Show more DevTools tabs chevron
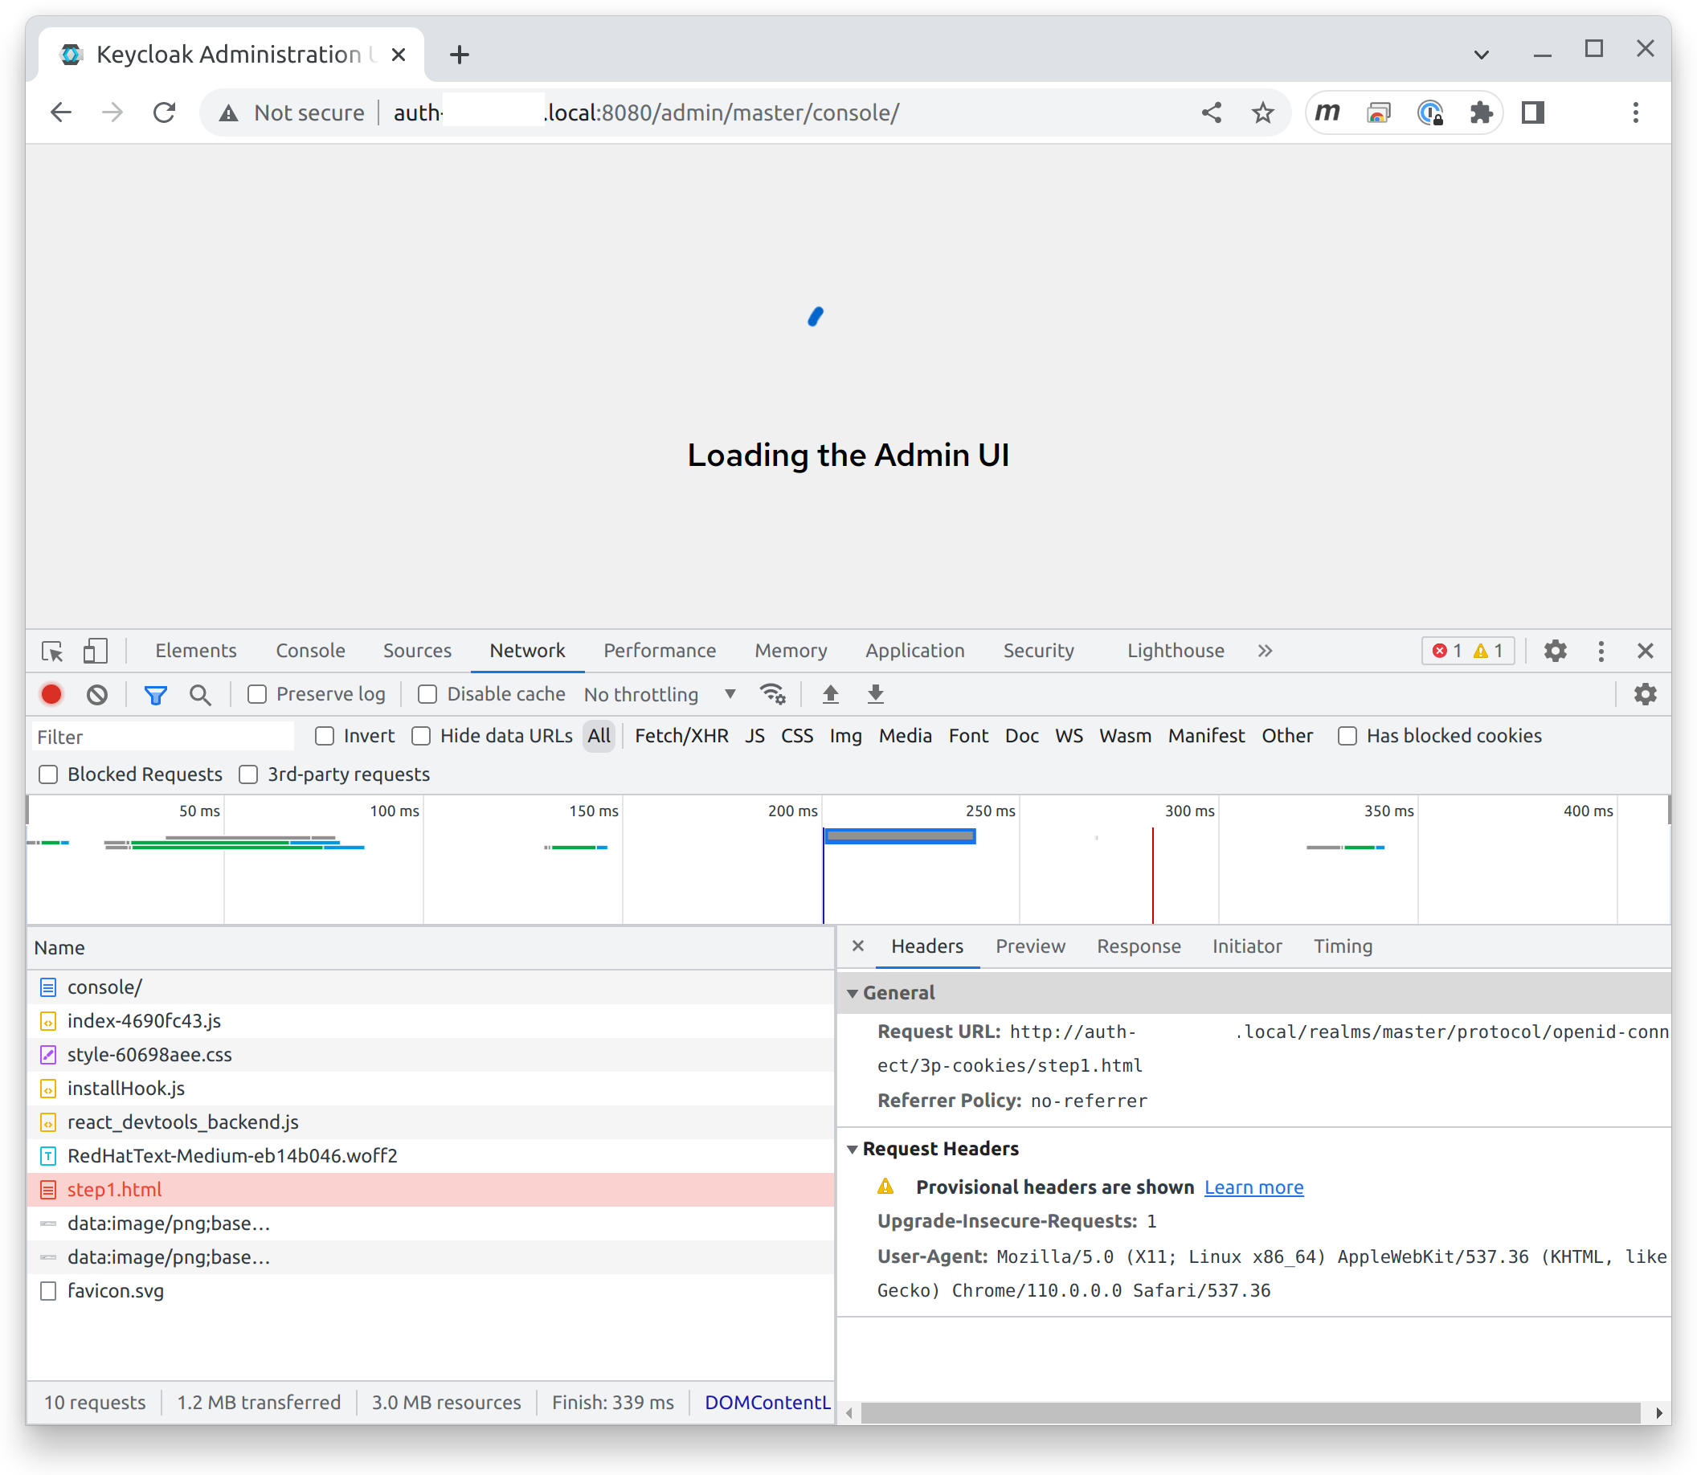Screen dimensions: 1697x1475 pos(1265,651)
